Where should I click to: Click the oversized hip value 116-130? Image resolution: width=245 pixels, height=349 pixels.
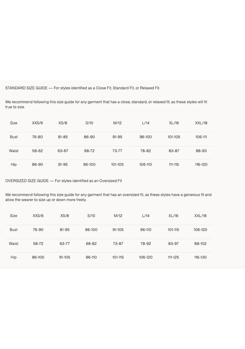click(x=200, y=257)
